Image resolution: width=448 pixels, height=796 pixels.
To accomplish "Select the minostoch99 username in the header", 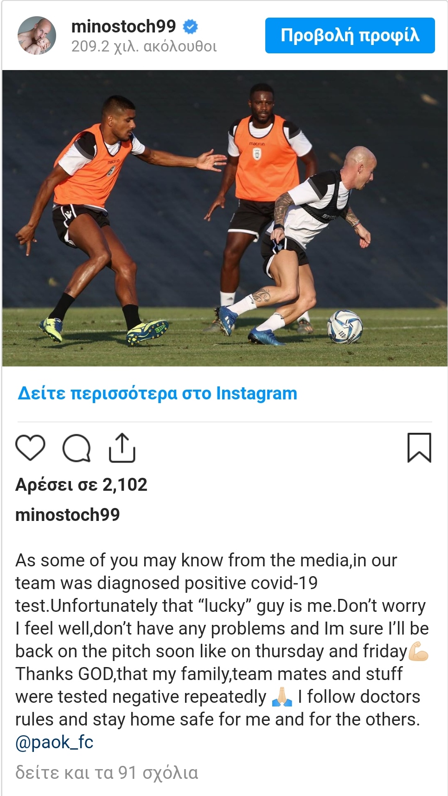I will (x=123, y=26).
